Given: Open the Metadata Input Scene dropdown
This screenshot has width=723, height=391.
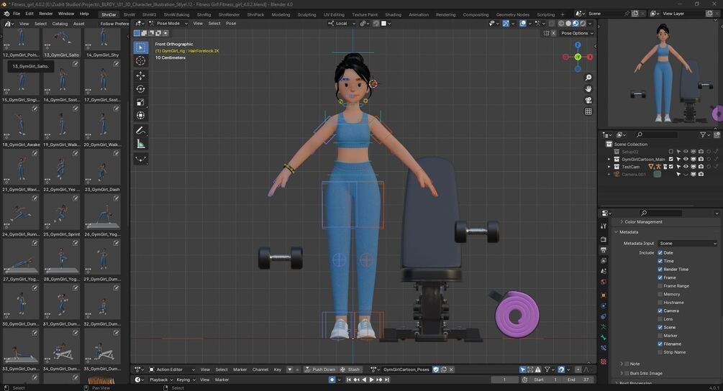Looking at the screenshot, I should pyautogui.click(x=688, y=243).
